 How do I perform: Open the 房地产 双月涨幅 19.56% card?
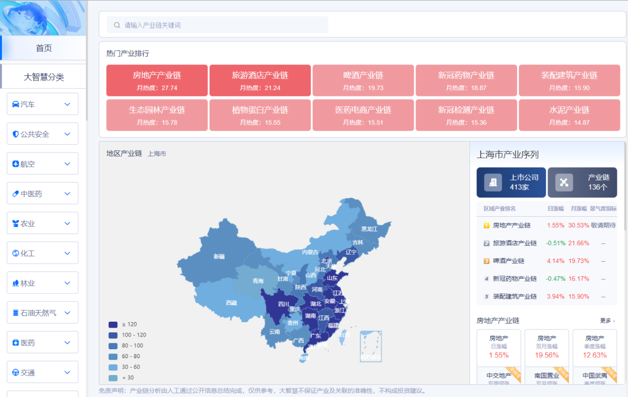[x=547, y=348]
